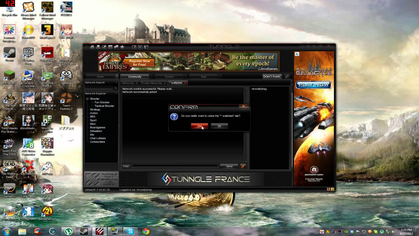Image resolution: width=419 pixels, height=236 pixels.
Task: Open Sleeping Dogs desktop shortcut
Action: 28,56
